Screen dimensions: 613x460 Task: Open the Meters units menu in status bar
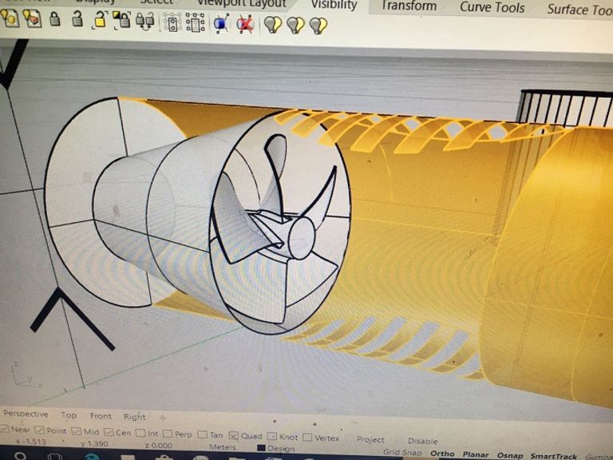click(221, 447)
